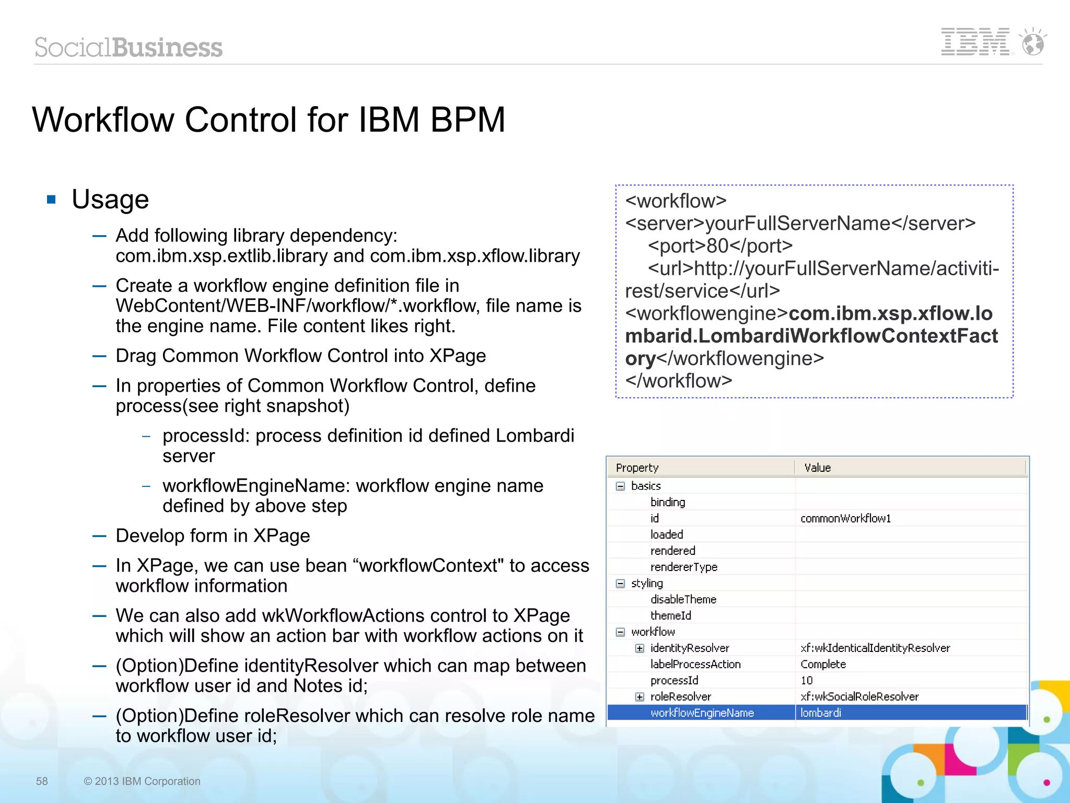Collapse the workflow property group
This screenshot has height=803, width=1070.
tap(620, 632)
